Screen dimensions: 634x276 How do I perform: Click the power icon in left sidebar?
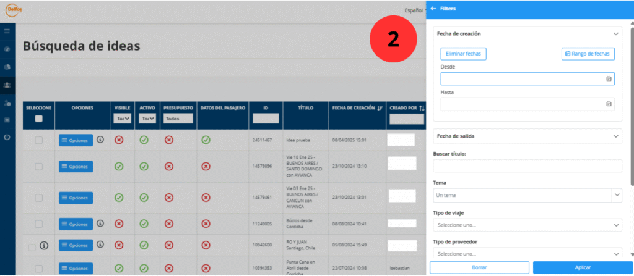(x=7, y=137)
